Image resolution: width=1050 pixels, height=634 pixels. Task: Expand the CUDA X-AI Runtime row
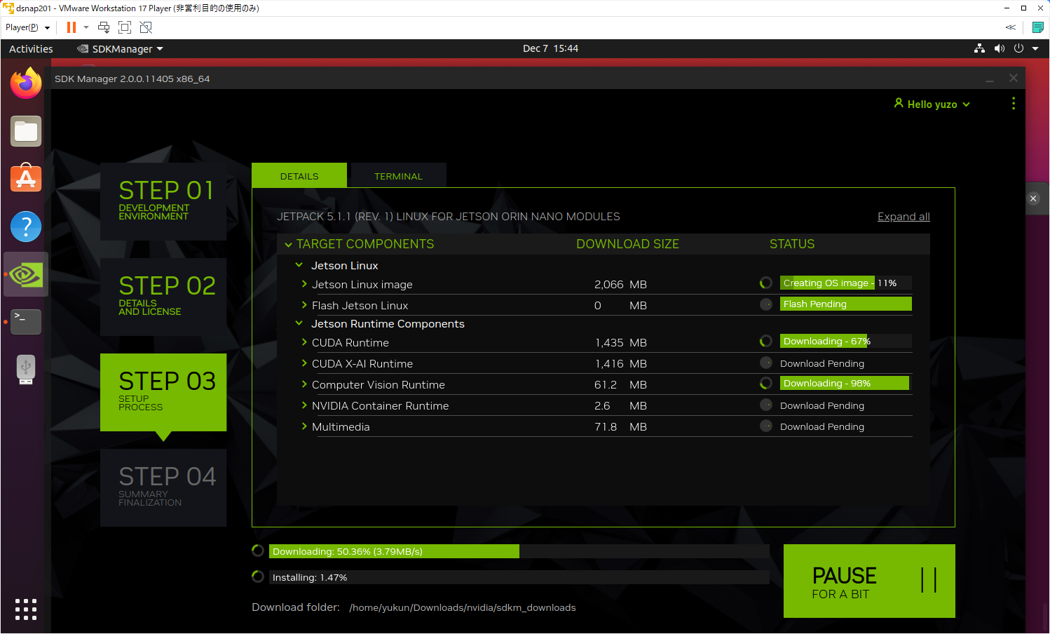pyautogui.click(x=304, y=363)
